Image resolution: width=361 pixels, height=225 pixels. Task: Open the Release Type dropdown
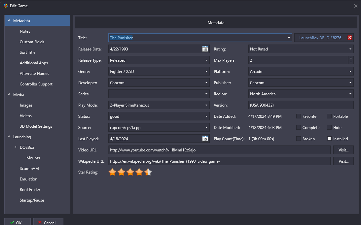(x=206, y=60)
